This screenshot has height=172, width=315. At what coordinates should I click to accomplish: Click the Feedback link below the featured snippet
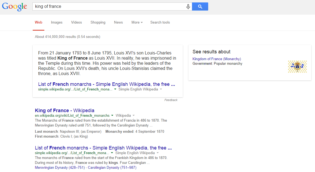click(x=171, y=100)
